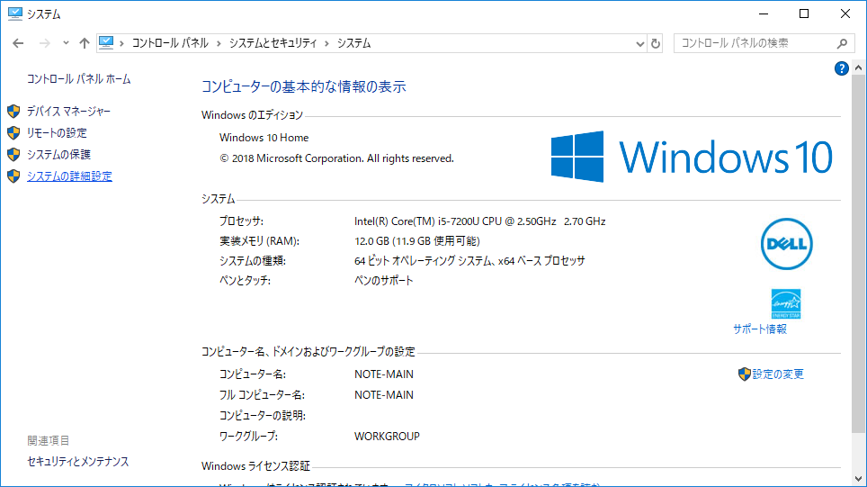Select コントロール パネル breadcrumb

click(x=170, y=43)
